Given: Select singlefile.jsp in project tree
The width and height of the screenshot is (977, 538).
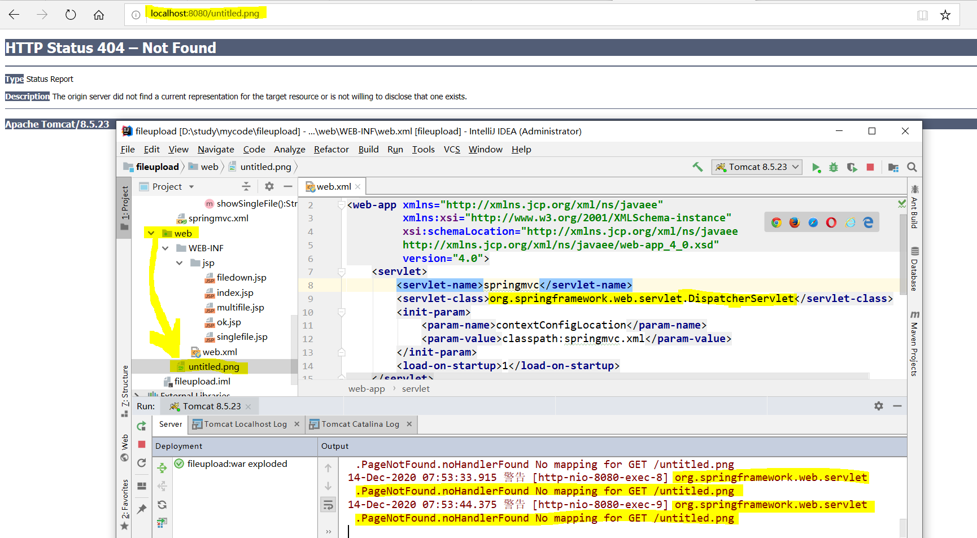Looking at the screenshot, I should click(242, 337).
